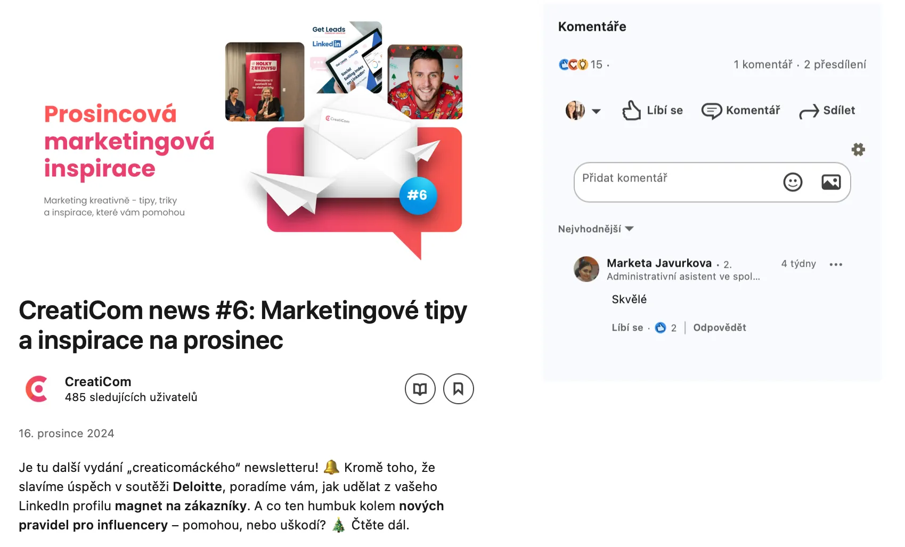Click the Sdílet share arrow icon
The width and height of the screenshot is (905, 547).
tap(809, 111)
